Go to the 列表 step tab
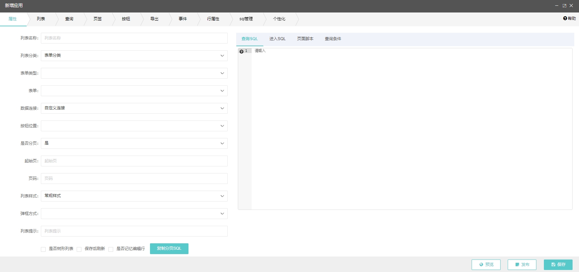579x272 pixels. coord(41,19)
